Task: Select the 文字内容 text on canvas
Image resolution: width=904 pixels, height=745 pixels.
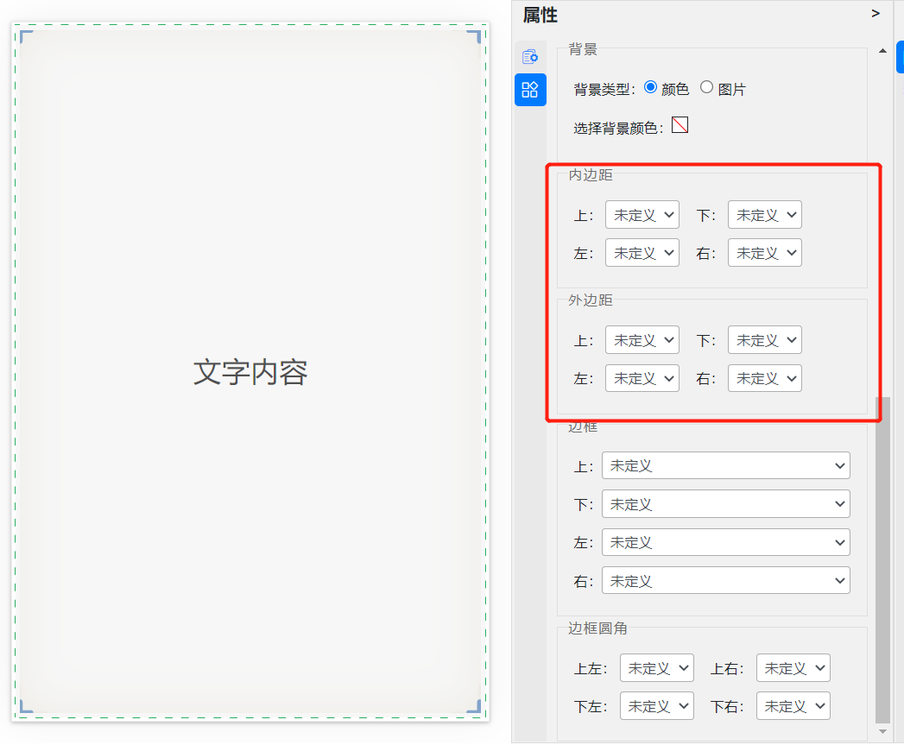Action: [x=250, y=372]
